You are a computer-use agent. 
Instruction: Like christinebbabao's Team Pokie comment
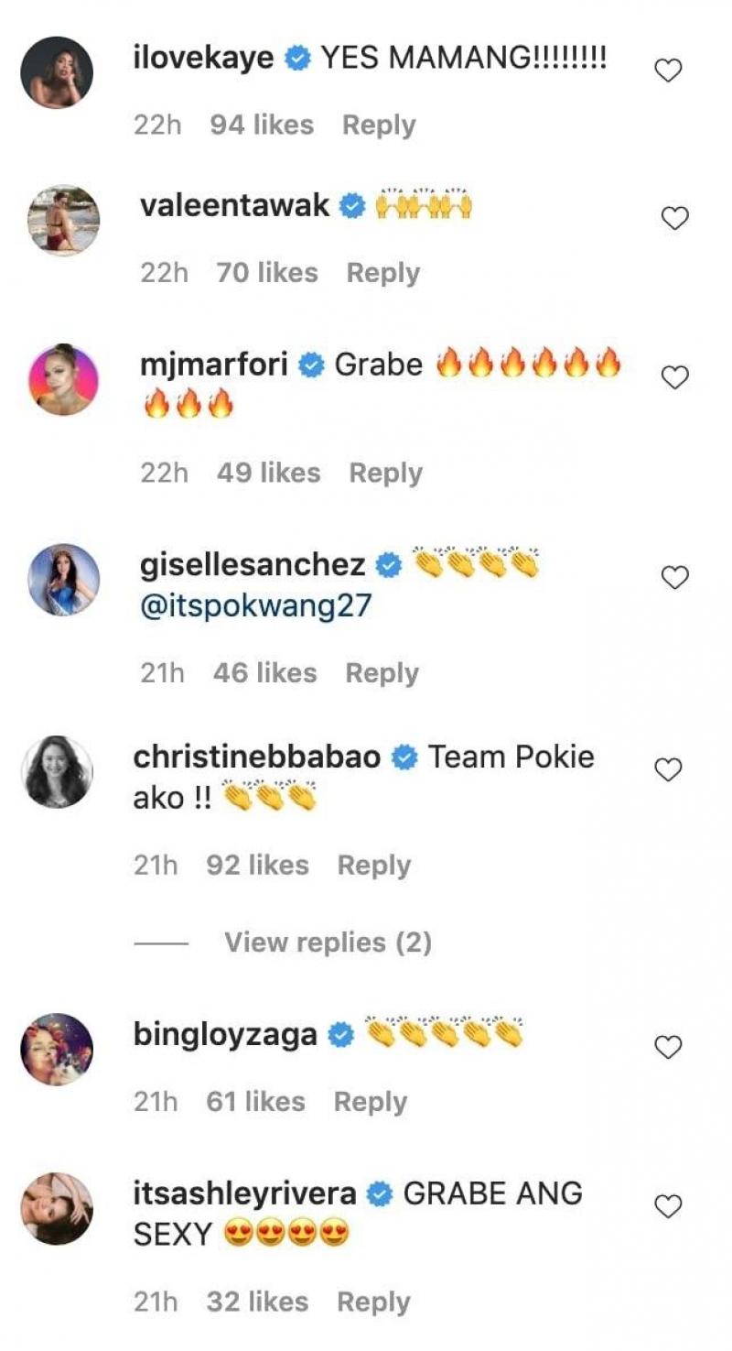tap(669, 770)
